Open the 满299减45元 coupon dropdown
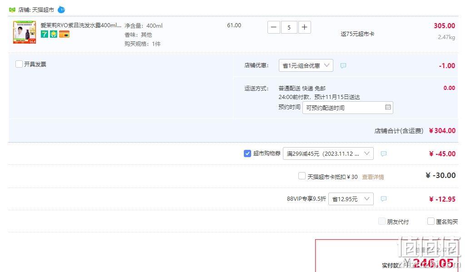The image size is (465, 272). (x=328, y=153)
